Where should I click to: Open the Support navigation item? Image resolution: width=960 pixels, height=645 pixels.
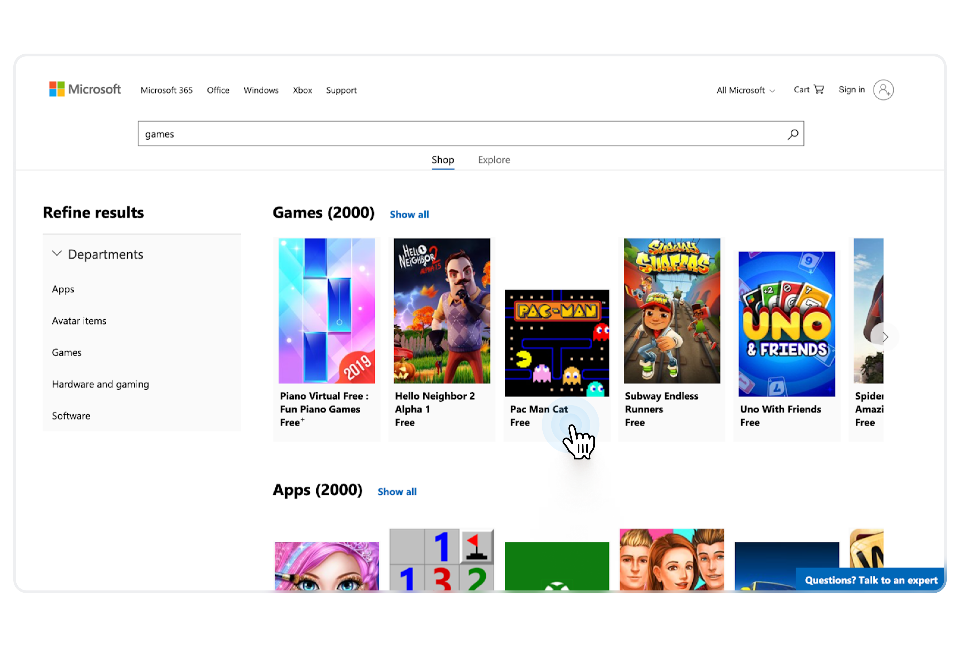click(x=341, y=90)
